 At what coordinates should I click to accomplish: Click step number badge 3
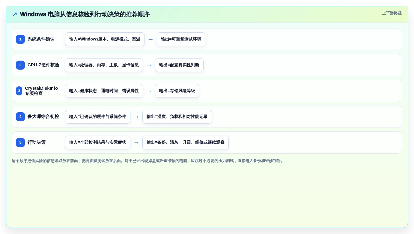[x=19, y=91]
